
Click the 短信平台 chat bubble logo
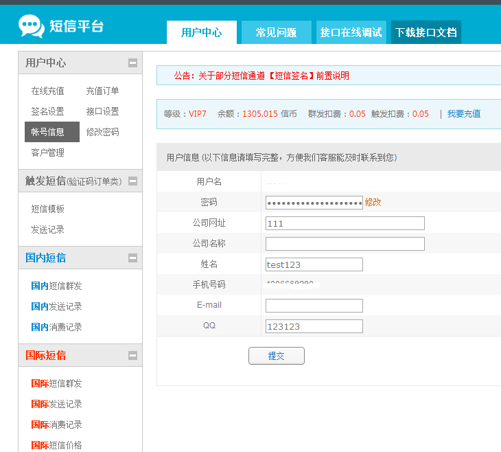pos(32,26)
